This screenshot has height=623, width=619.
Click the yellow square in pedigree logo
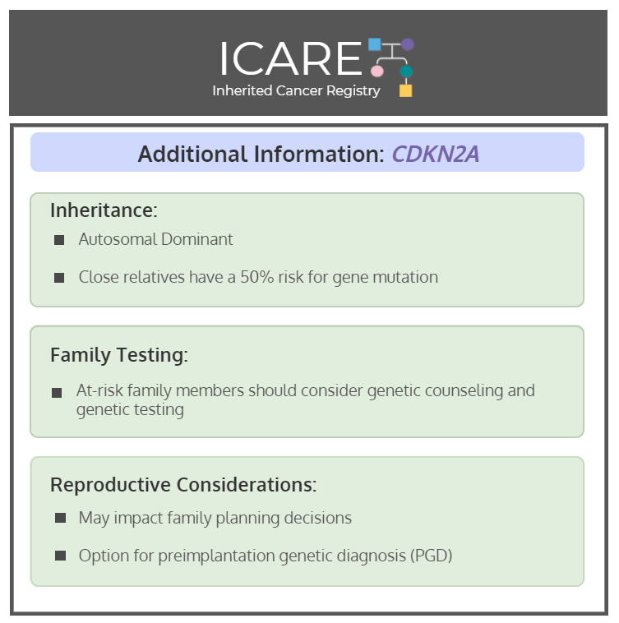[405, 90]
